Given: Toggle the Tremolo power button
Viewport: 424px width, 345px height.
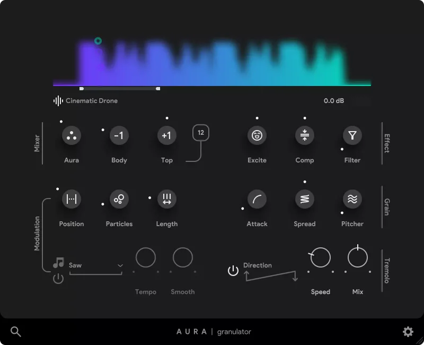Looking at the screenshot, I should click(x=233, y=271).
